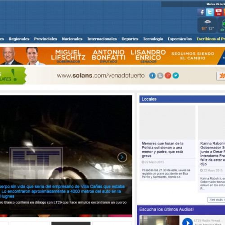Open the YouTube icon in the header

[219, 12]
